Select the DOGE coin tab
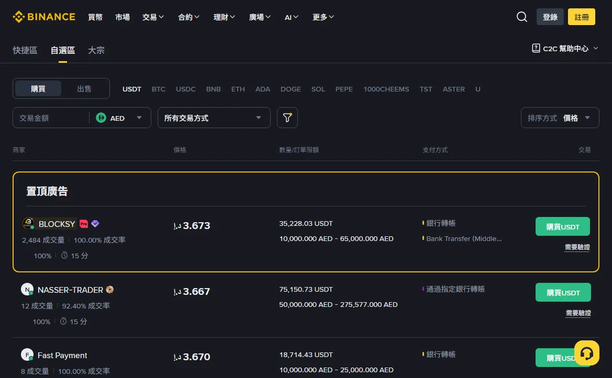This screenshot has width=612, height=378. (x=291, y=89)
